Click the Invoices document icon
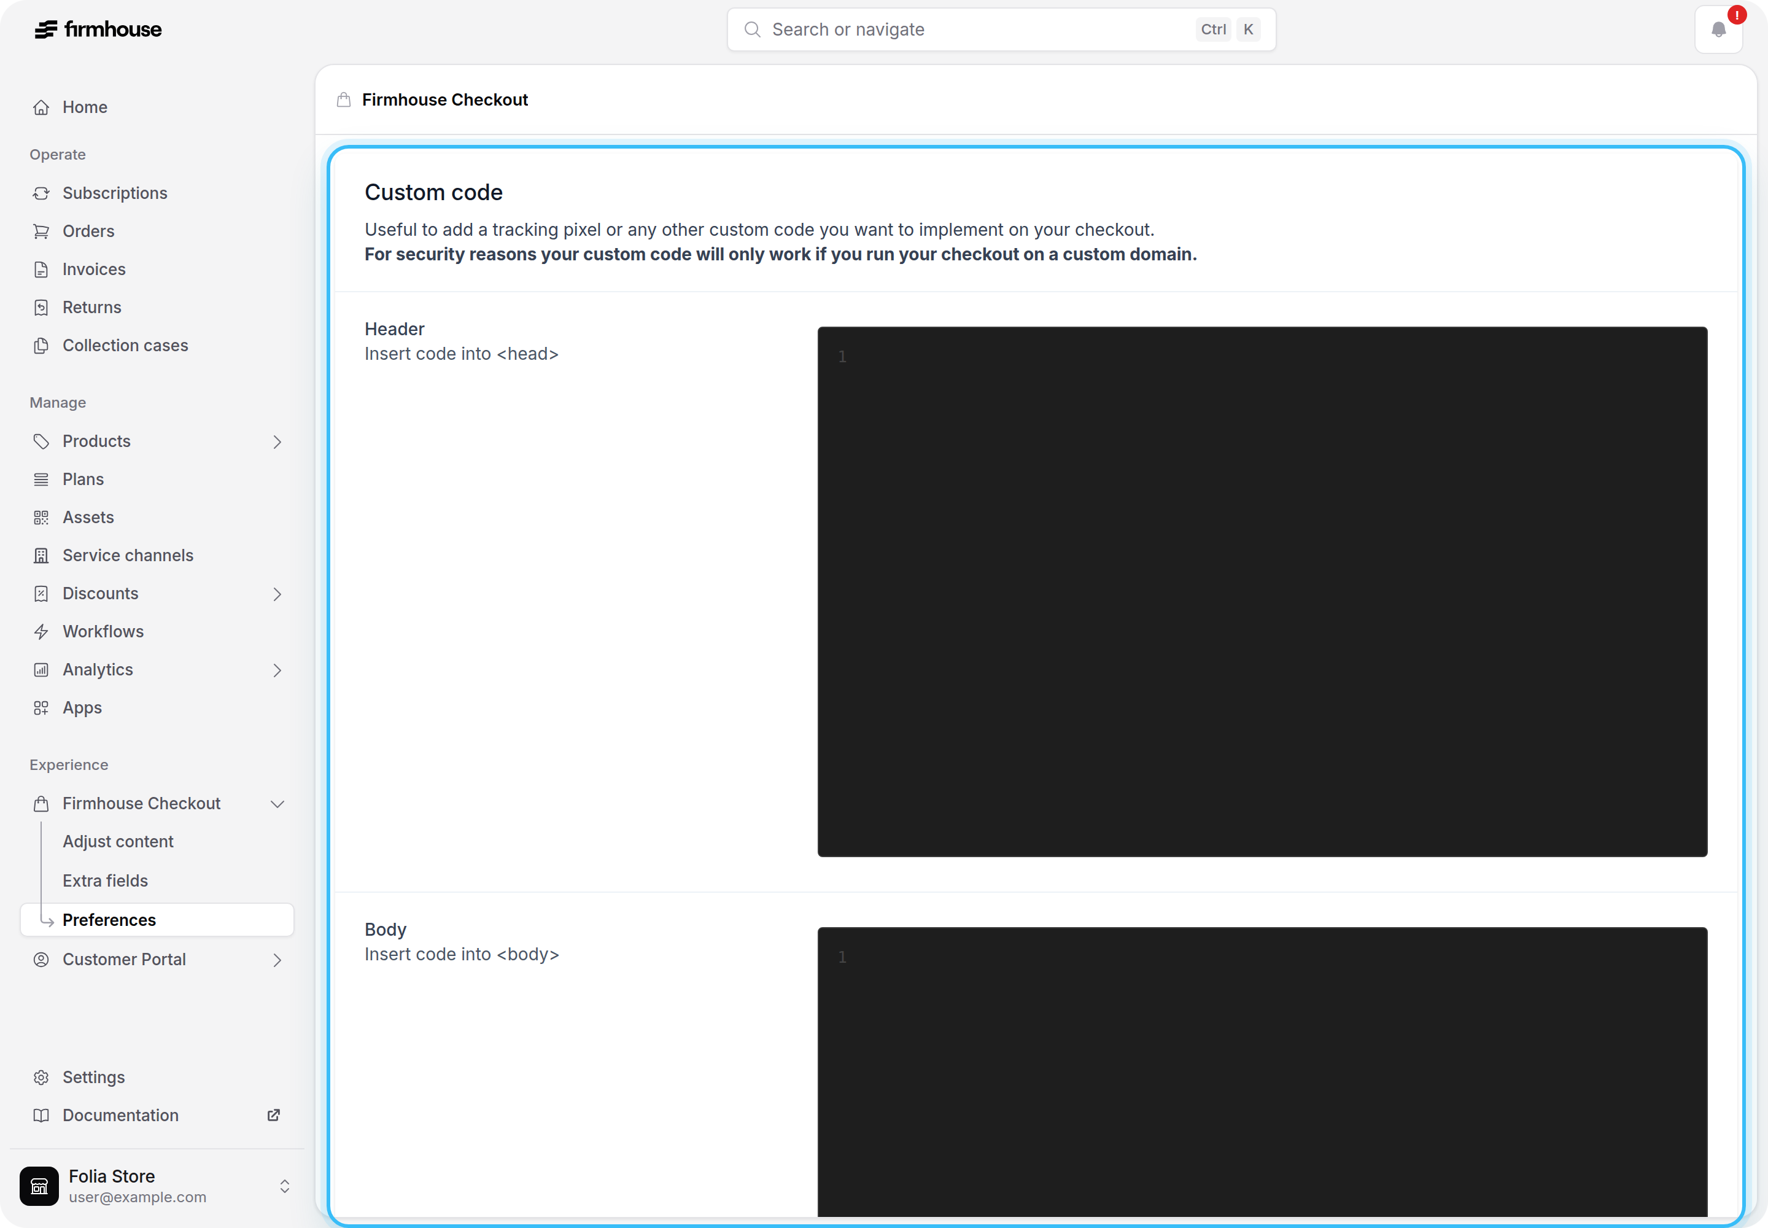Image resolution: width=1768 pixels, height=1228 pixels. [x=42, y=270]
